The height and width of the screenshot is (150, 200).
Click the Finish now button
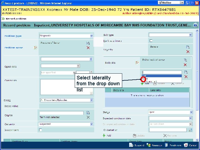tap(173, 145)
